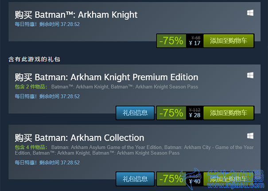268x191 pixels.
Task: Click the Windows icon beside Arkham Knight
Action: (250, 13)
